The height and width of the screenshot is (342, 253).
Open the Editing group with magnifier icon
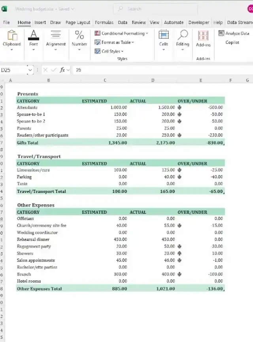[x=183, y=40]
